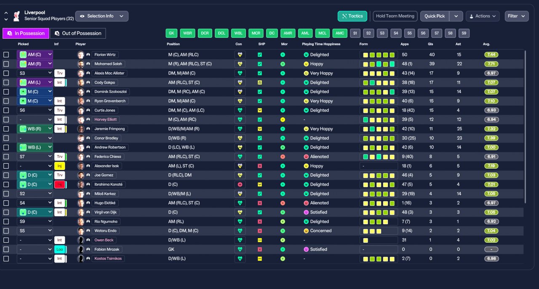Open the Actions dropdown menu
Image resolution: width=539 pixels, height=289 pixels.
[483, 16]
